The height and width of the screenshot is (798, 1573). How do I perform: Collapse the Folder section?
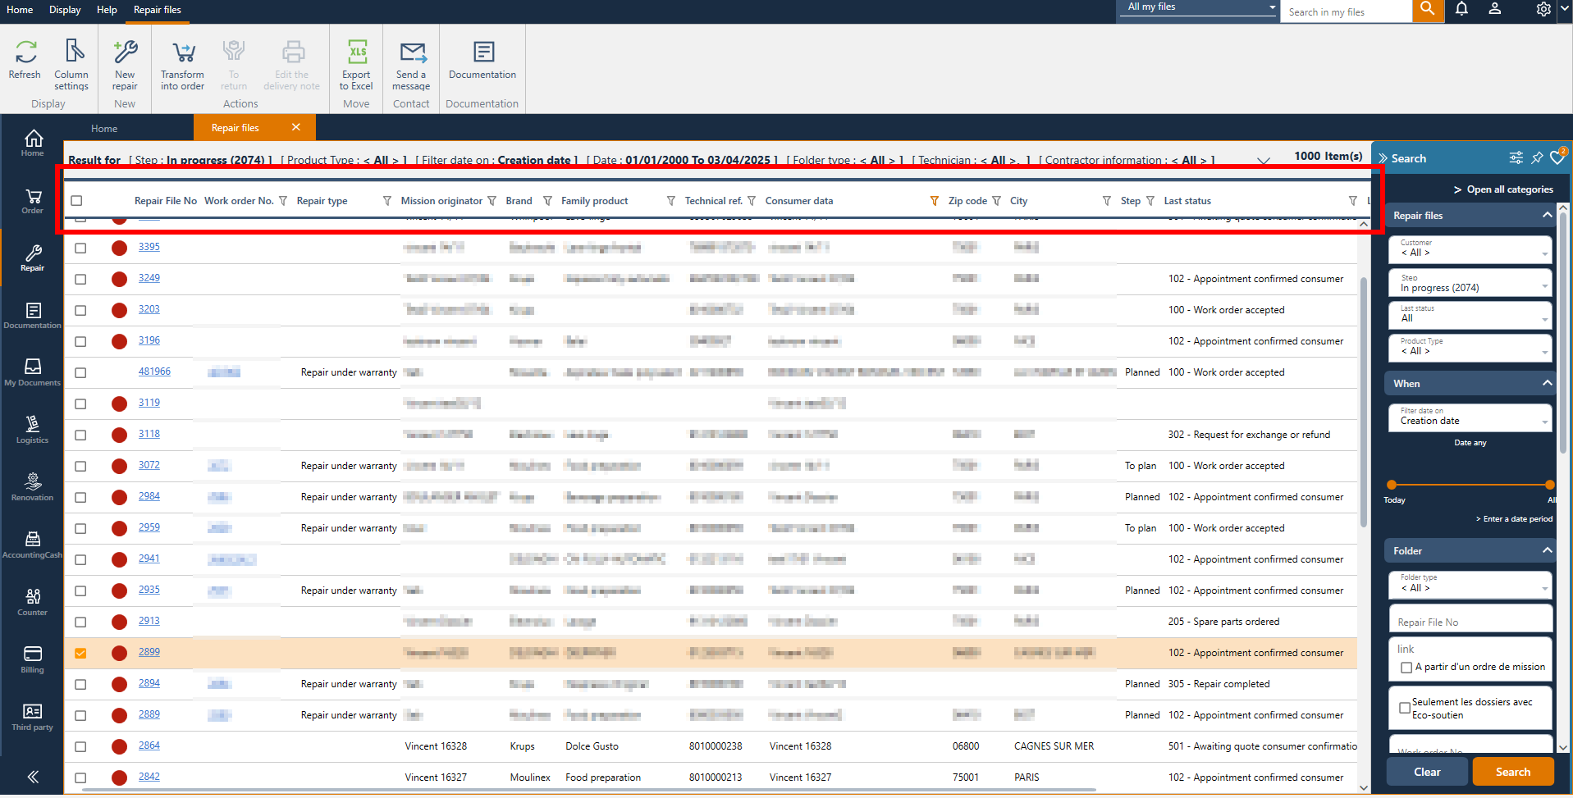(x=1547, y=550)
